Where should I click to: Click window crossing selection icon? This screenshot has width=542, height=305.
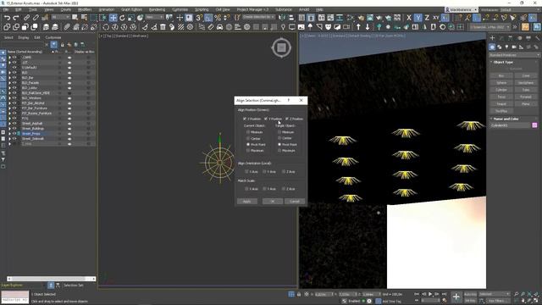[103, 17]
